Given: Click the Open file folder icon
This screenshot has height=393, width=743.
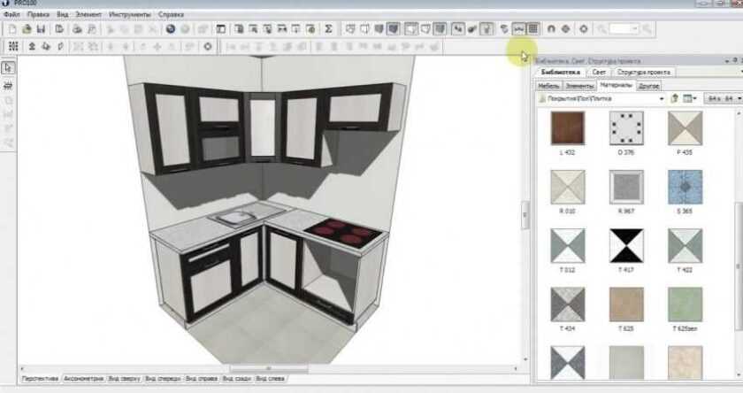Looking at the screenshot, I should (27, 29).
